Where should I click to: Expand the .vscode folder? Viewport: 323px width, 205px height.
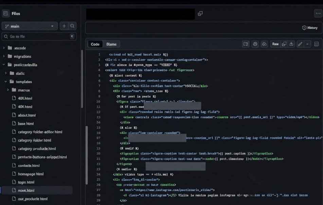point(4,48)
